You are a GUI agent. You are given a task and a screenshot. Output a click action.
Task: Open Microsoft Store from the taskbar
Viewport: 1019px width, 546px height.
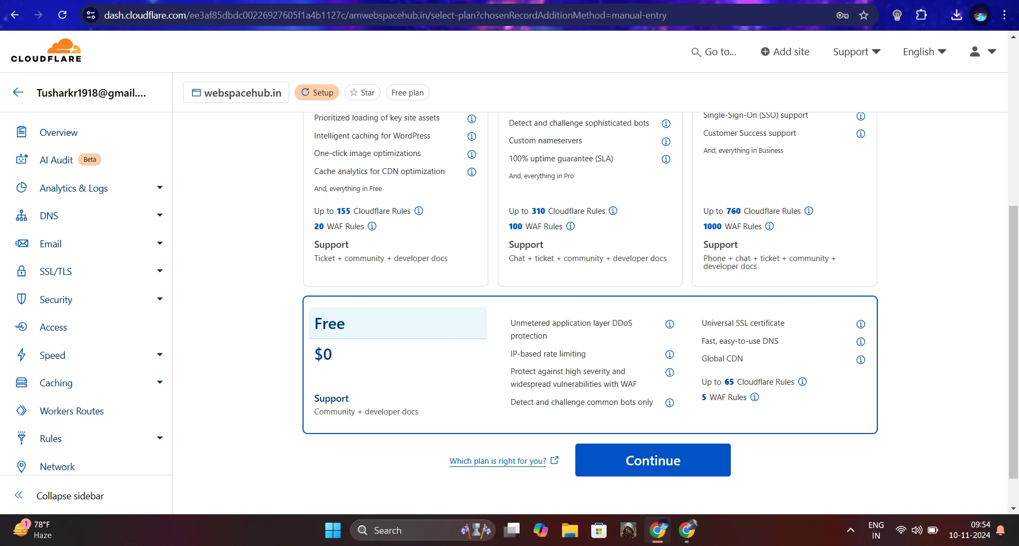(599, 530)
